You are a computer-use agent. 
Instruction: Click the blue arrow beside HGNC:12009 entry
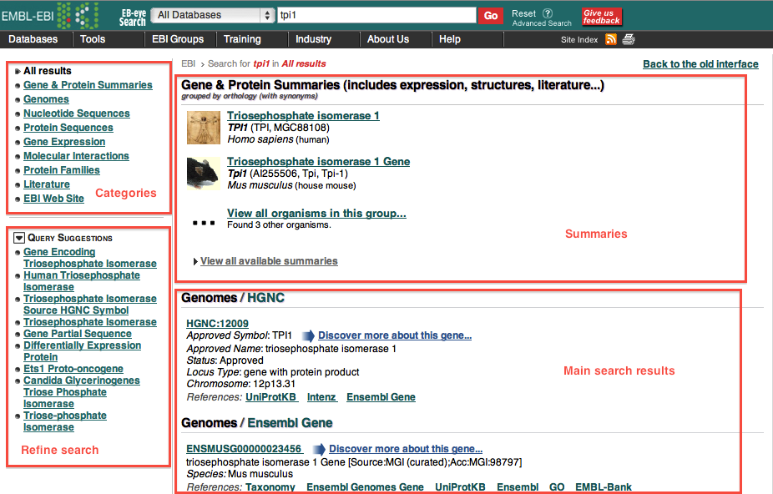coord(308,335)
